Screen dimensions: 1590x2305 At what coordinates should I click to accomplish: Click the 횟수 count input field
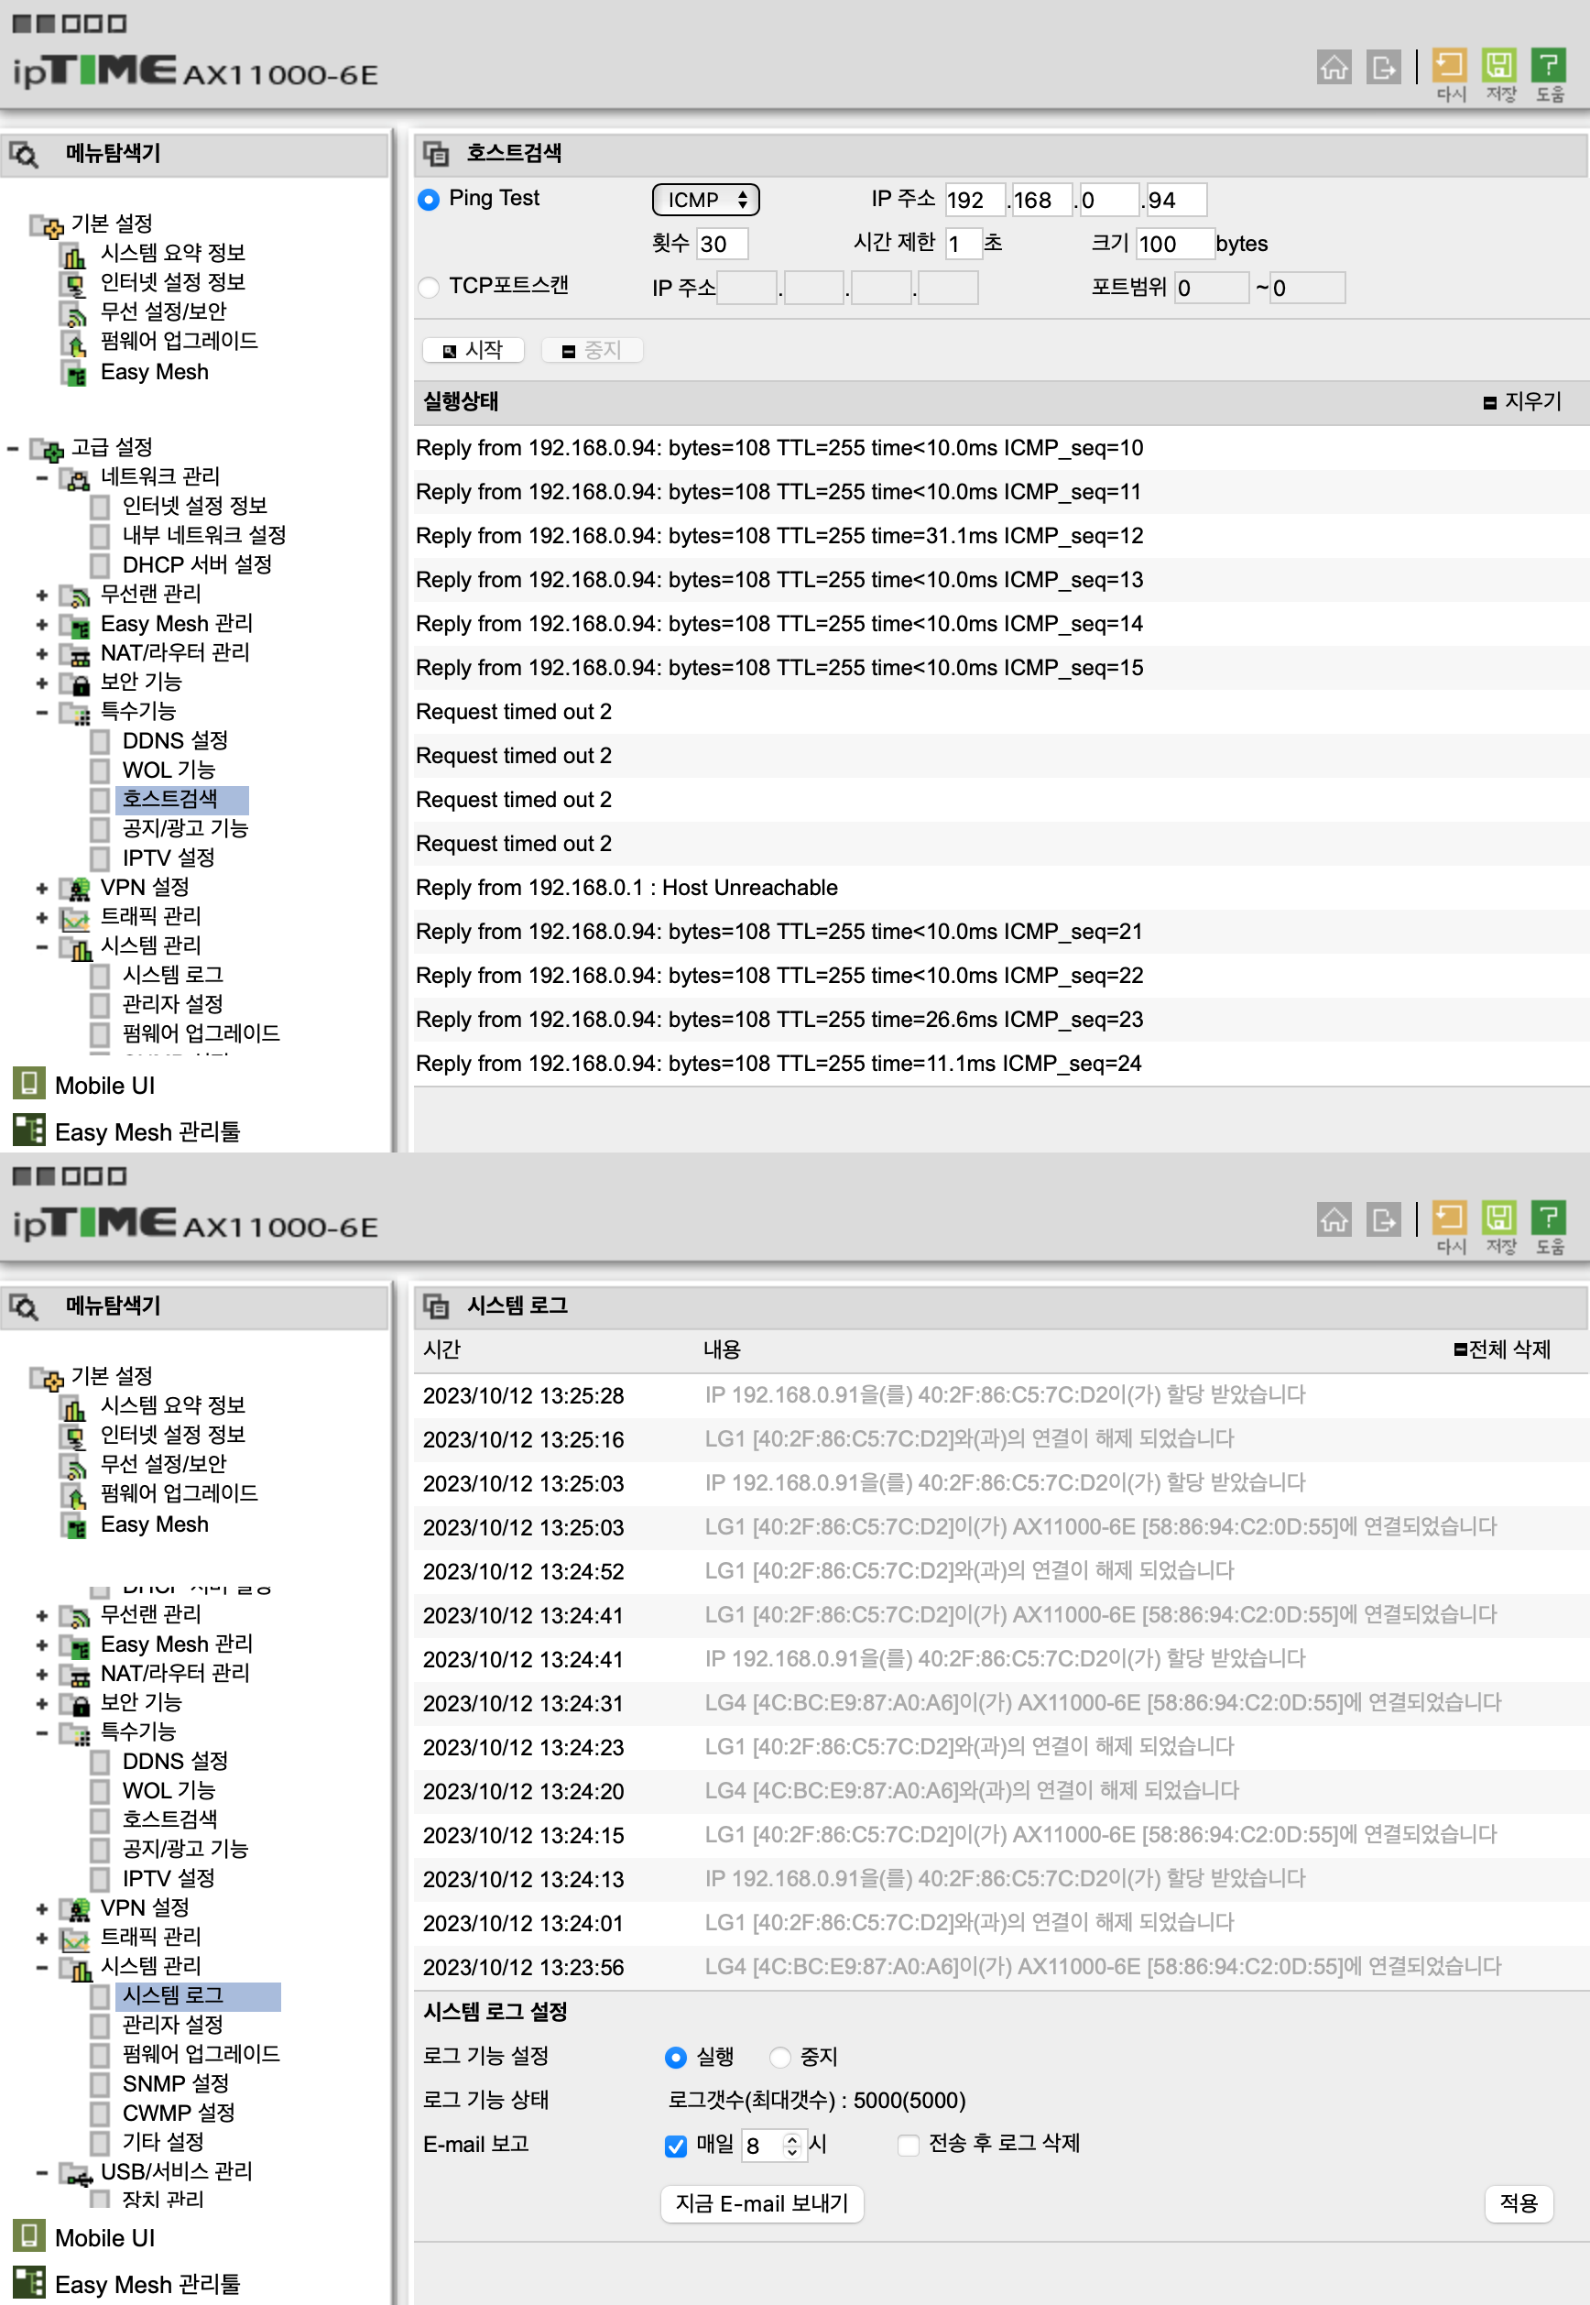(723, 245)
